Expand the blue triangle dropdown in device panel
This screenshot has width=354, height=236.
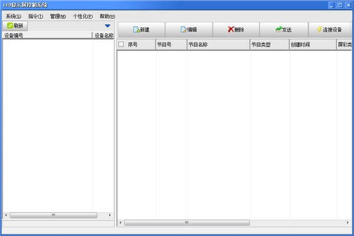[x=107, y=26]
